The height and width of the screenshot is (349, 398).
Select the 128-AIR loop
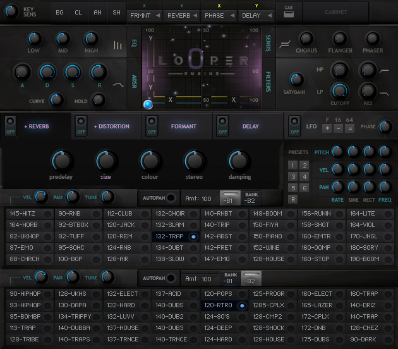[x=127, y=259]
